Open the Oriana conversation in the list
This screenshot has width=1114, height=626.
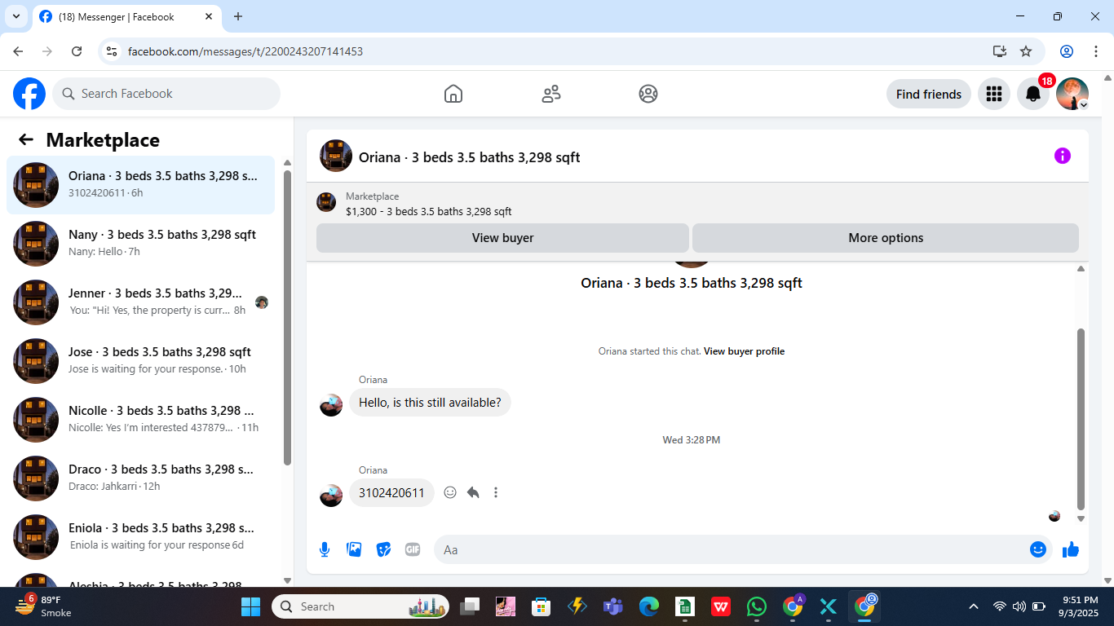(141, 185)
